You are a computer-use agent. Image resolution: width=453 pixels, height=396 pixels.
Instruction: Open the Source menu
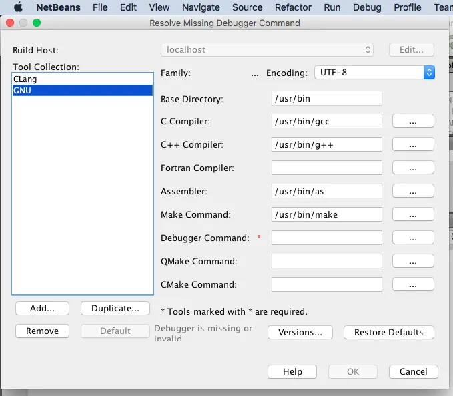pos(248,7)
